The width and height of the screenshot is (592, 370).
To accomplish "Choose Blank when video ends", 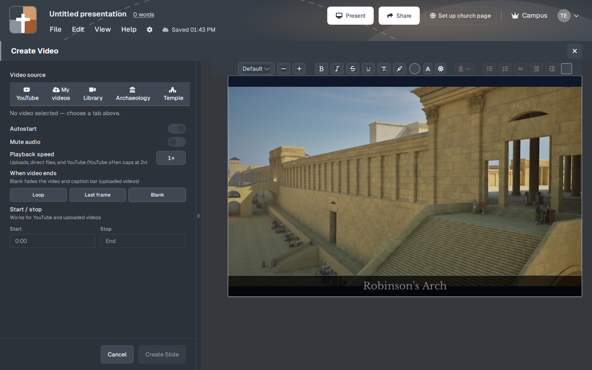I will click(157, 195).
